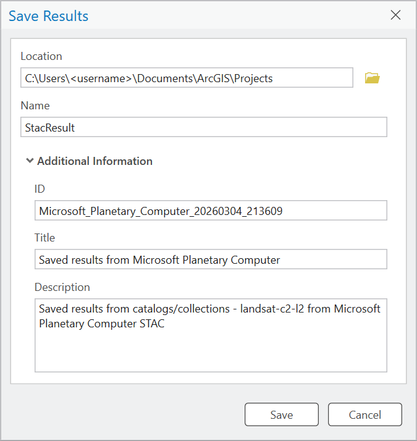Click the Location label
The image size is (417, 441).
click(41, 56)
